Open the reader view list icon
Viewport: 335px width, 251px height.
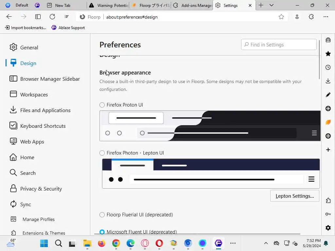tap(67, 17)
